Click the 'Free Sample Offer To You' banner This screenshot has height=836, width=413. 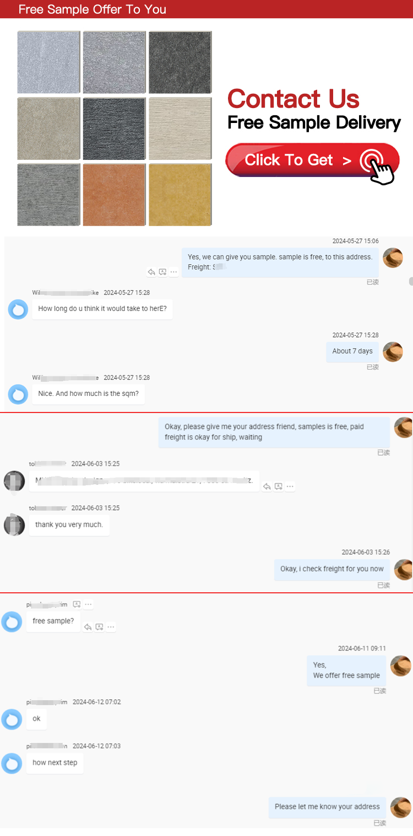[206, 9]
